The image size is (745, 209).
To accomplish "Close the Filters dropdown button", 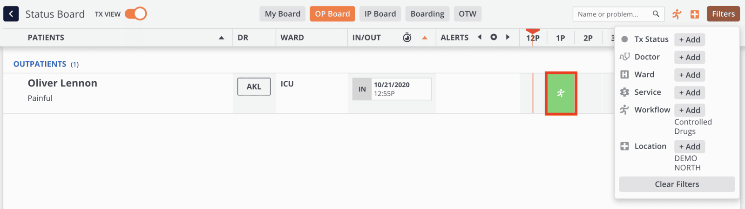I will (x=723, y=14).
